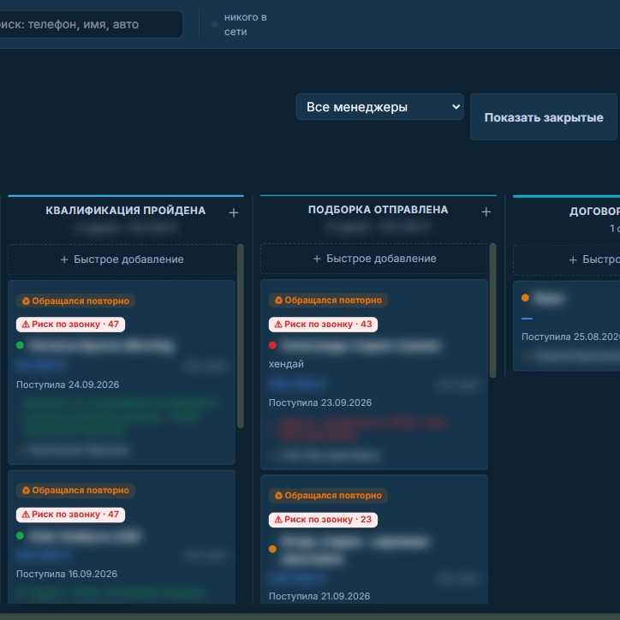Add card via plus in Квалификация пройдена header

click(234, 212)
